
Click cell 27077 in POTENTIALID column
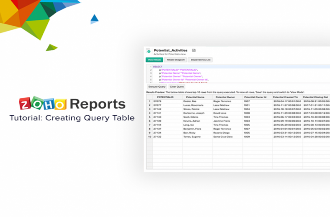(x=168, y=105)
